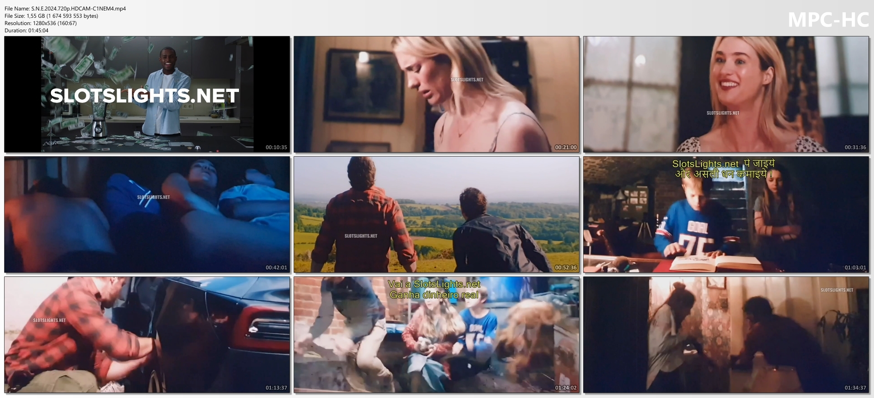Choose the thumbnail of two men overlooking fields
Image resolution: width=874 pixels, height=398 pixels.
(437, 214)
